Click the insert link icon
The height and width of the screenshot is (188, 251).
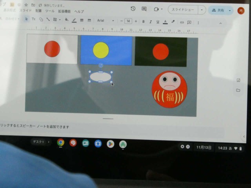(x=182, y=22)
